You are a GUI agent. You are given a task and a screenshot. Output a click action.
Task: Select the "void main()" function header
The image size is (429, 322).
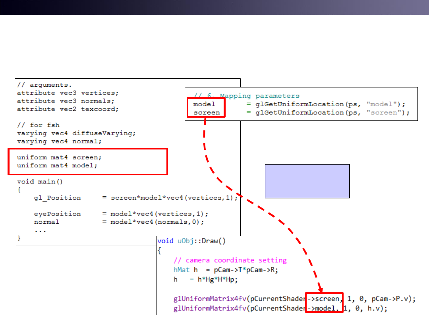[x=40, y=182]
